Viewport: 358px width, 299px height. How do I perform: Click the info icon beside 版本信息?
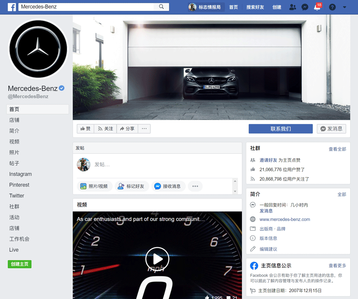tap(253, 238)
